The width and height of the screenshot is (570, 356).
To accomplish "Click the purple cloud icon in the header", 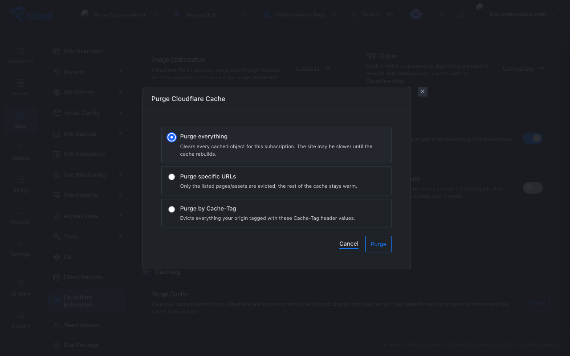I will (416, 14).
